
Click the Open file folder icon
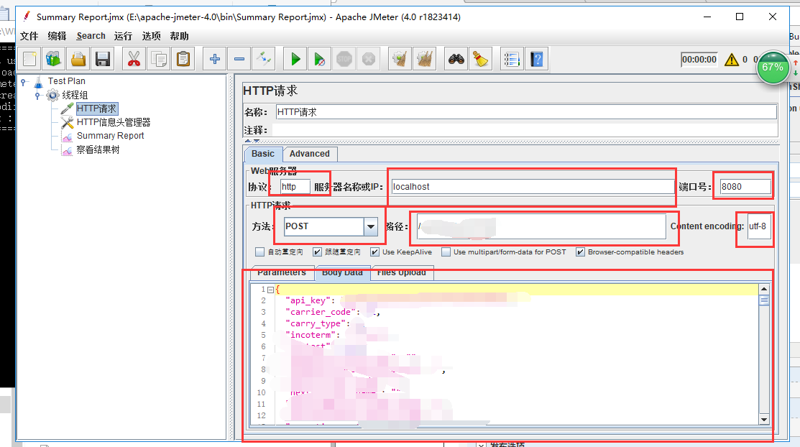78,59
